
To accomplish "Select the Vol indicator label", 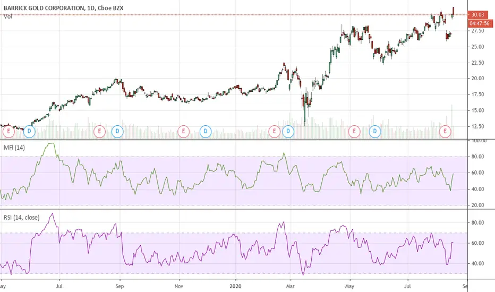I will click(x=8, y=17).
